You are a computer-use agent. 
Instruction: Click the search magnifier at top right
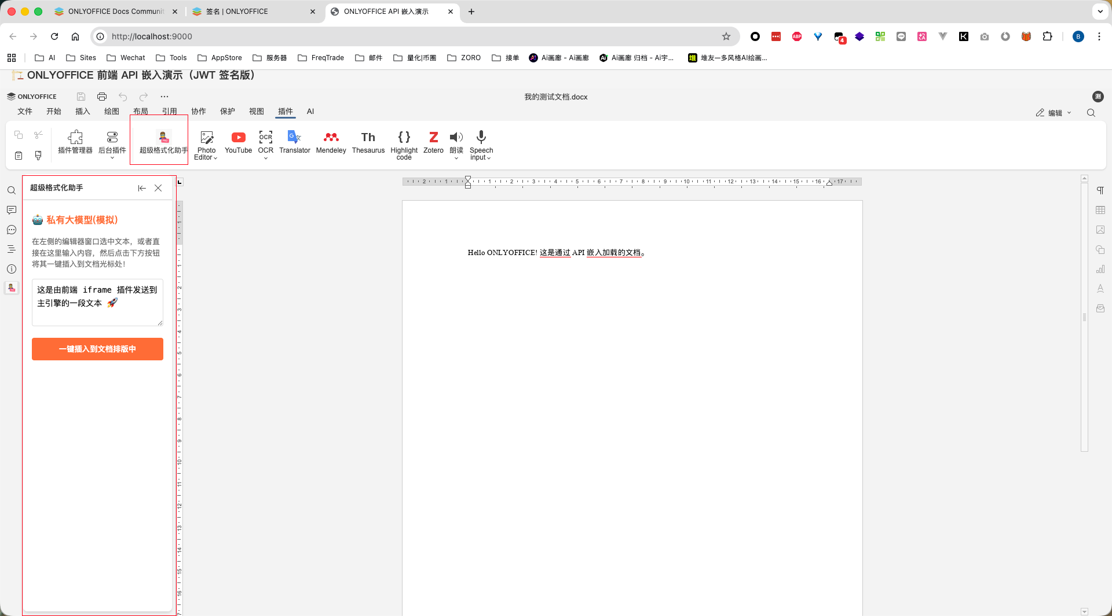1091,113
